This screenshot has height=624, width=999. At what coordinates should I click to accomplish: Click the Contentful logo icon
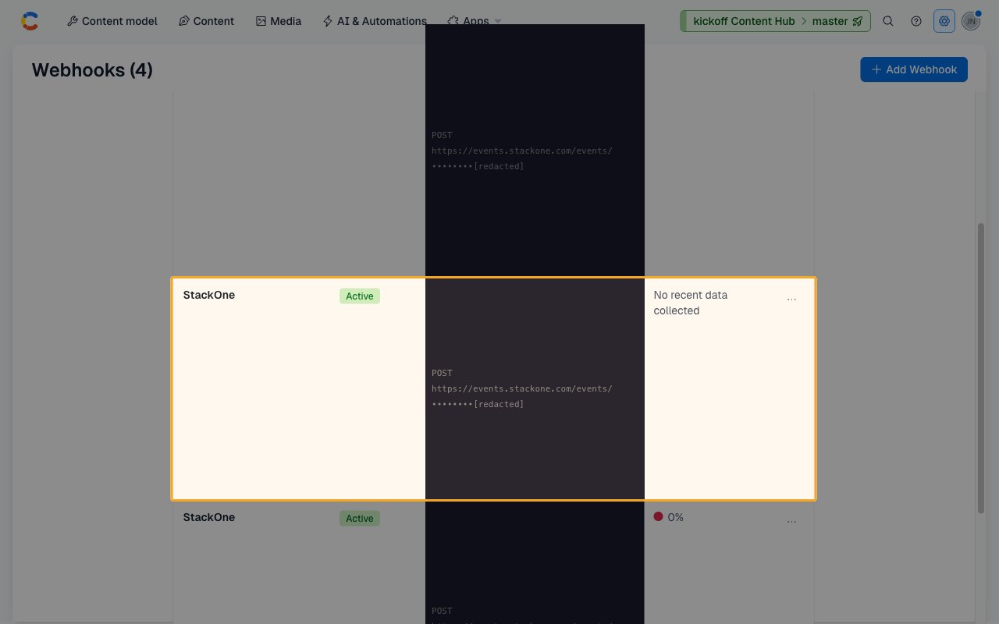(30, 21)
